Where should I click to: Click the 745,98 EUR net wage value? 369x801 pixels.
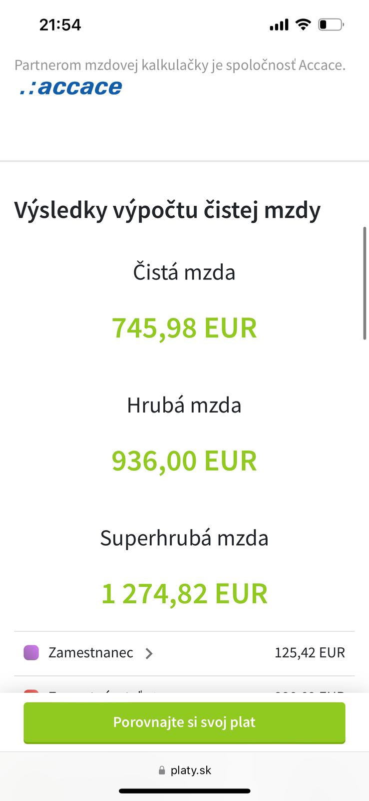[184, 328]
